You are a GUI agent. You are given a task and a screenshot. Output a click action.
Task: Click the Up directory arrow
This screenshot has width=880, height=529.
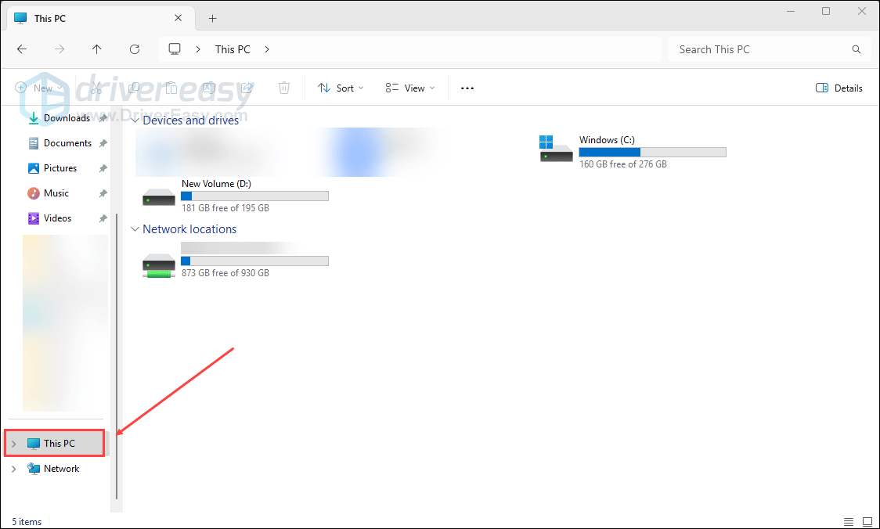(x=96, y=49)
